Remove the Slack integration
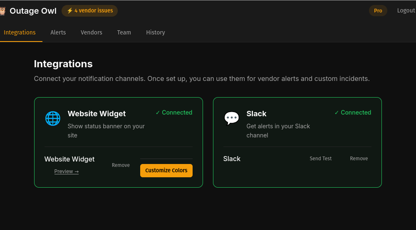The image size is (416, 230). pyautogui.click(x=359, y=159)
